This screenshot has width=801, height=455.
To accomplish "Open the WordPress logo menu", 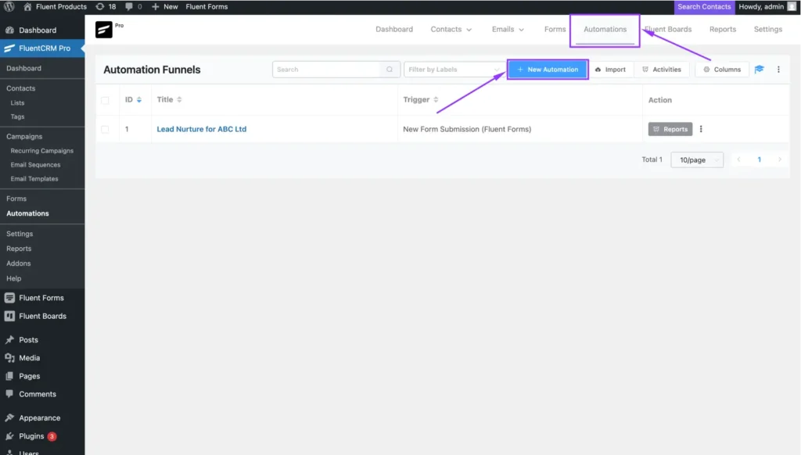I will [9, 6].
